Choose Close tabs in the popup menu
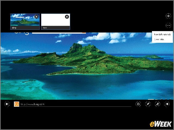The width and height of the screenshot is (174, 130). [159, 39]
